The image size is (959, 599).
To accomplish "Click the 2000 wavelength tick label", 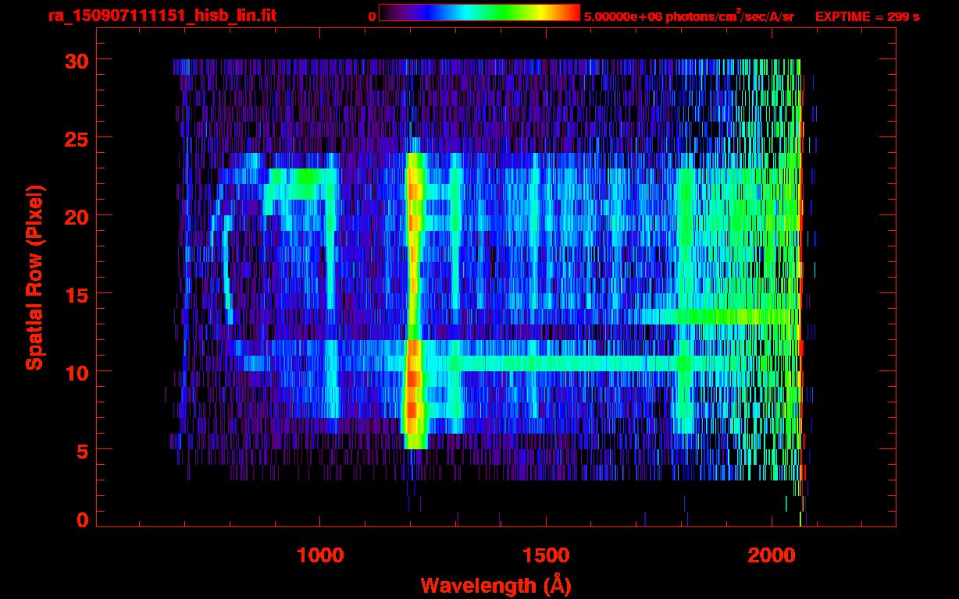I will coord(771,555).
